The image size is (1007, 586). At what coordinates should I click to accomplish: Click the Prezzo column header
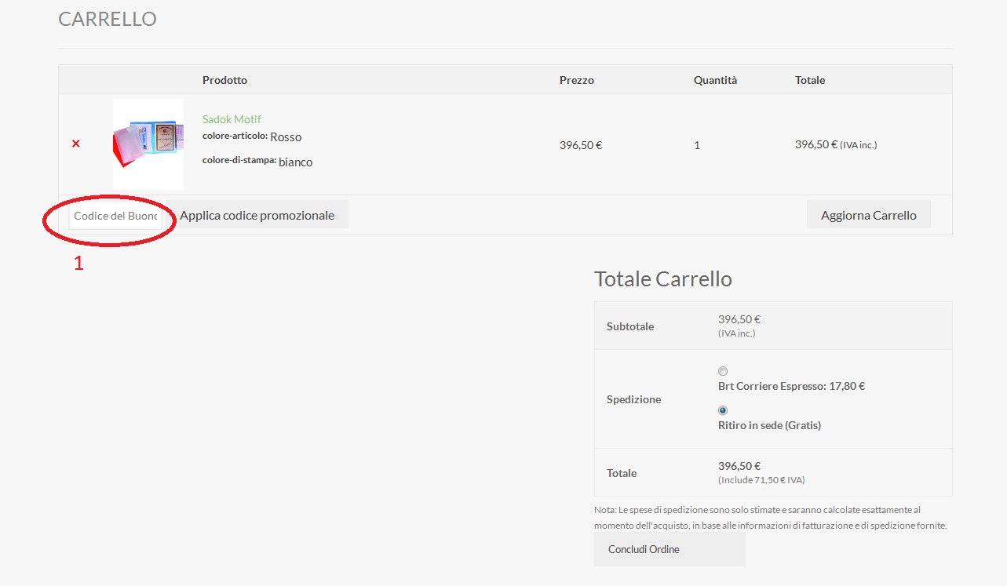click(x=577, y=80)
